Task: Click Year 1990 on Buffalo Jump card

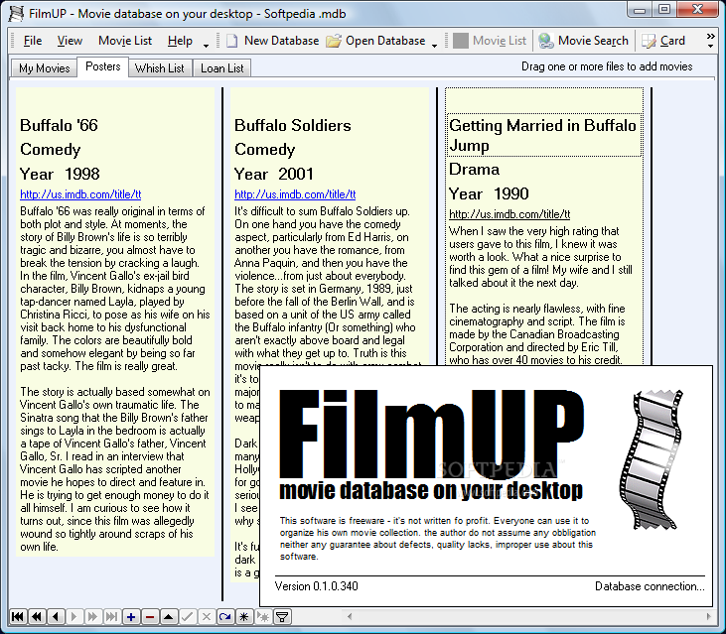Action: (x=489, y=193)
